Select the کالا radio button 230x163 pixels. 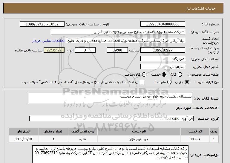point(180,74)
